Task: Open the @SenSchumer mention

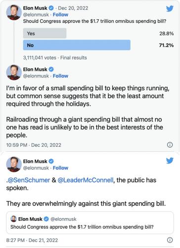Action: pos(29,180)
